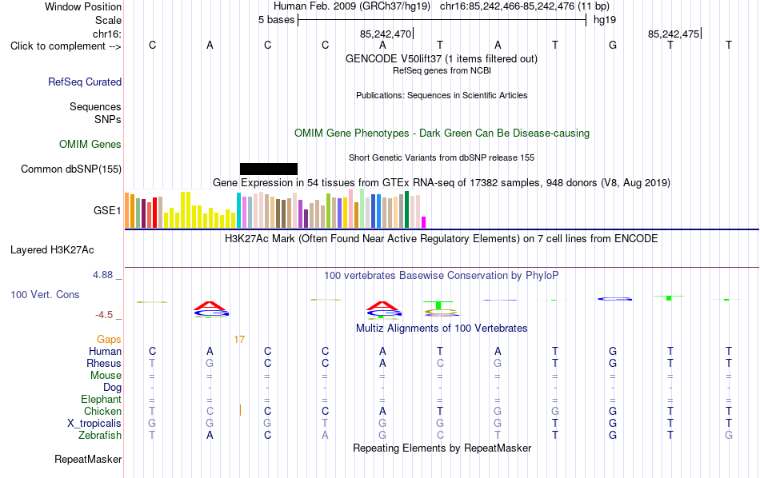The height and width of the screenshot is (478, 760).
Task: Click the cyan bar in GTEx expression chart
Action: 239,210
